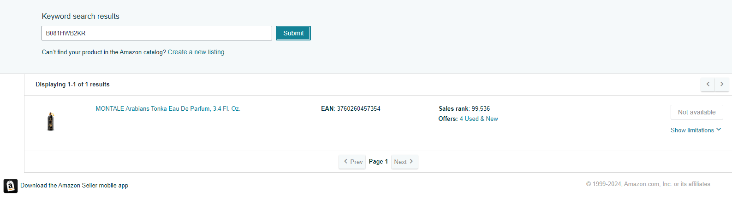The height and width of the screenshot is (204, 732).
Task: Select the Page 1 indicator
Action: (378, 162)
